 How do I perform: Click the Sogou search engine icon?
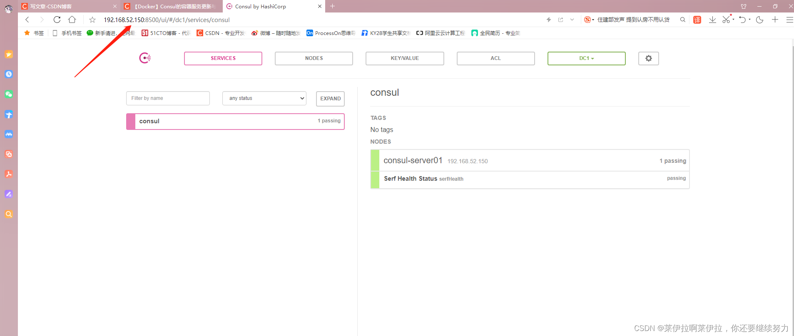pos(587,20)
